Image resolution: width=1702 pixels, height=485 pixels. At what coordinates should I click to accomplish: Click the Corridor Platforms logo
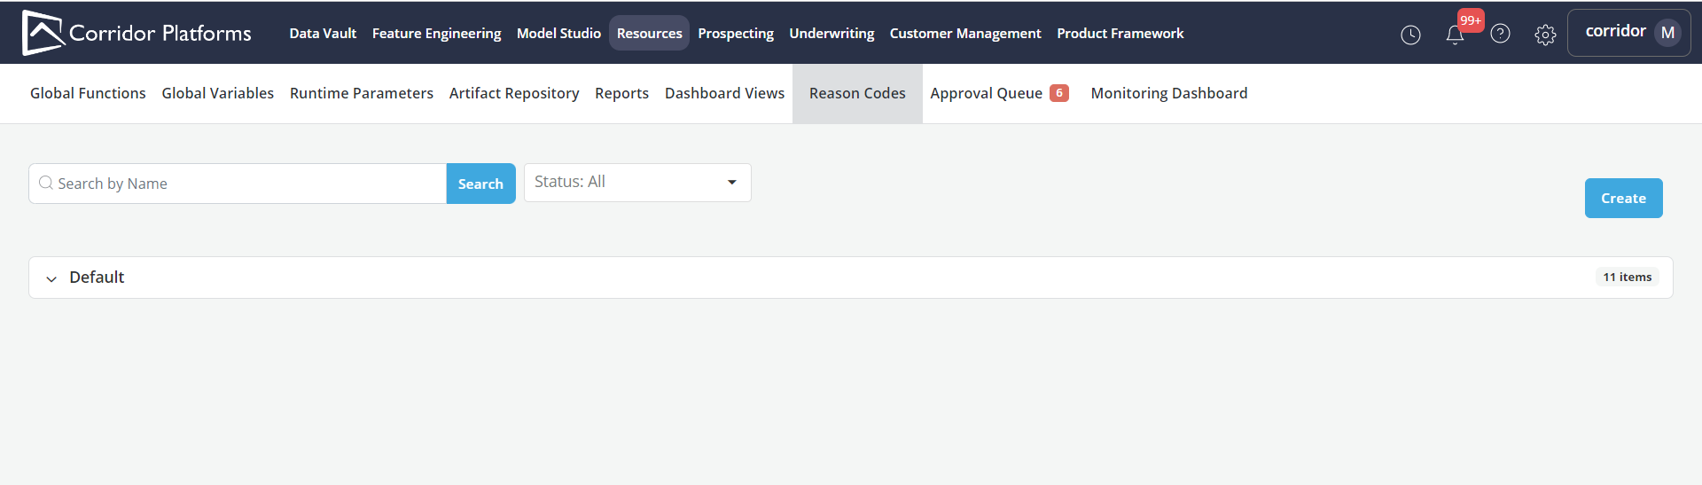pyautogui.click(x=137, y=33)
